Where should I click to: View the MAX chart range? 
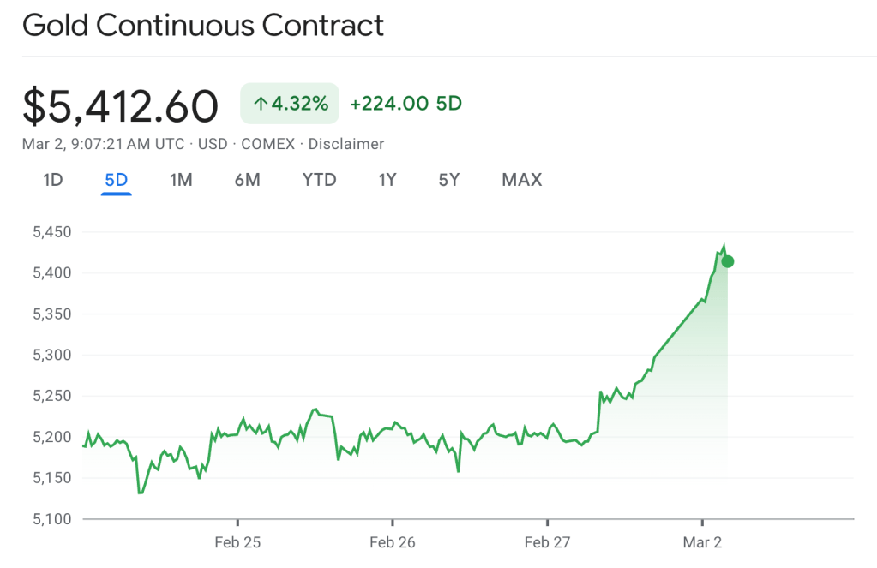521,180
